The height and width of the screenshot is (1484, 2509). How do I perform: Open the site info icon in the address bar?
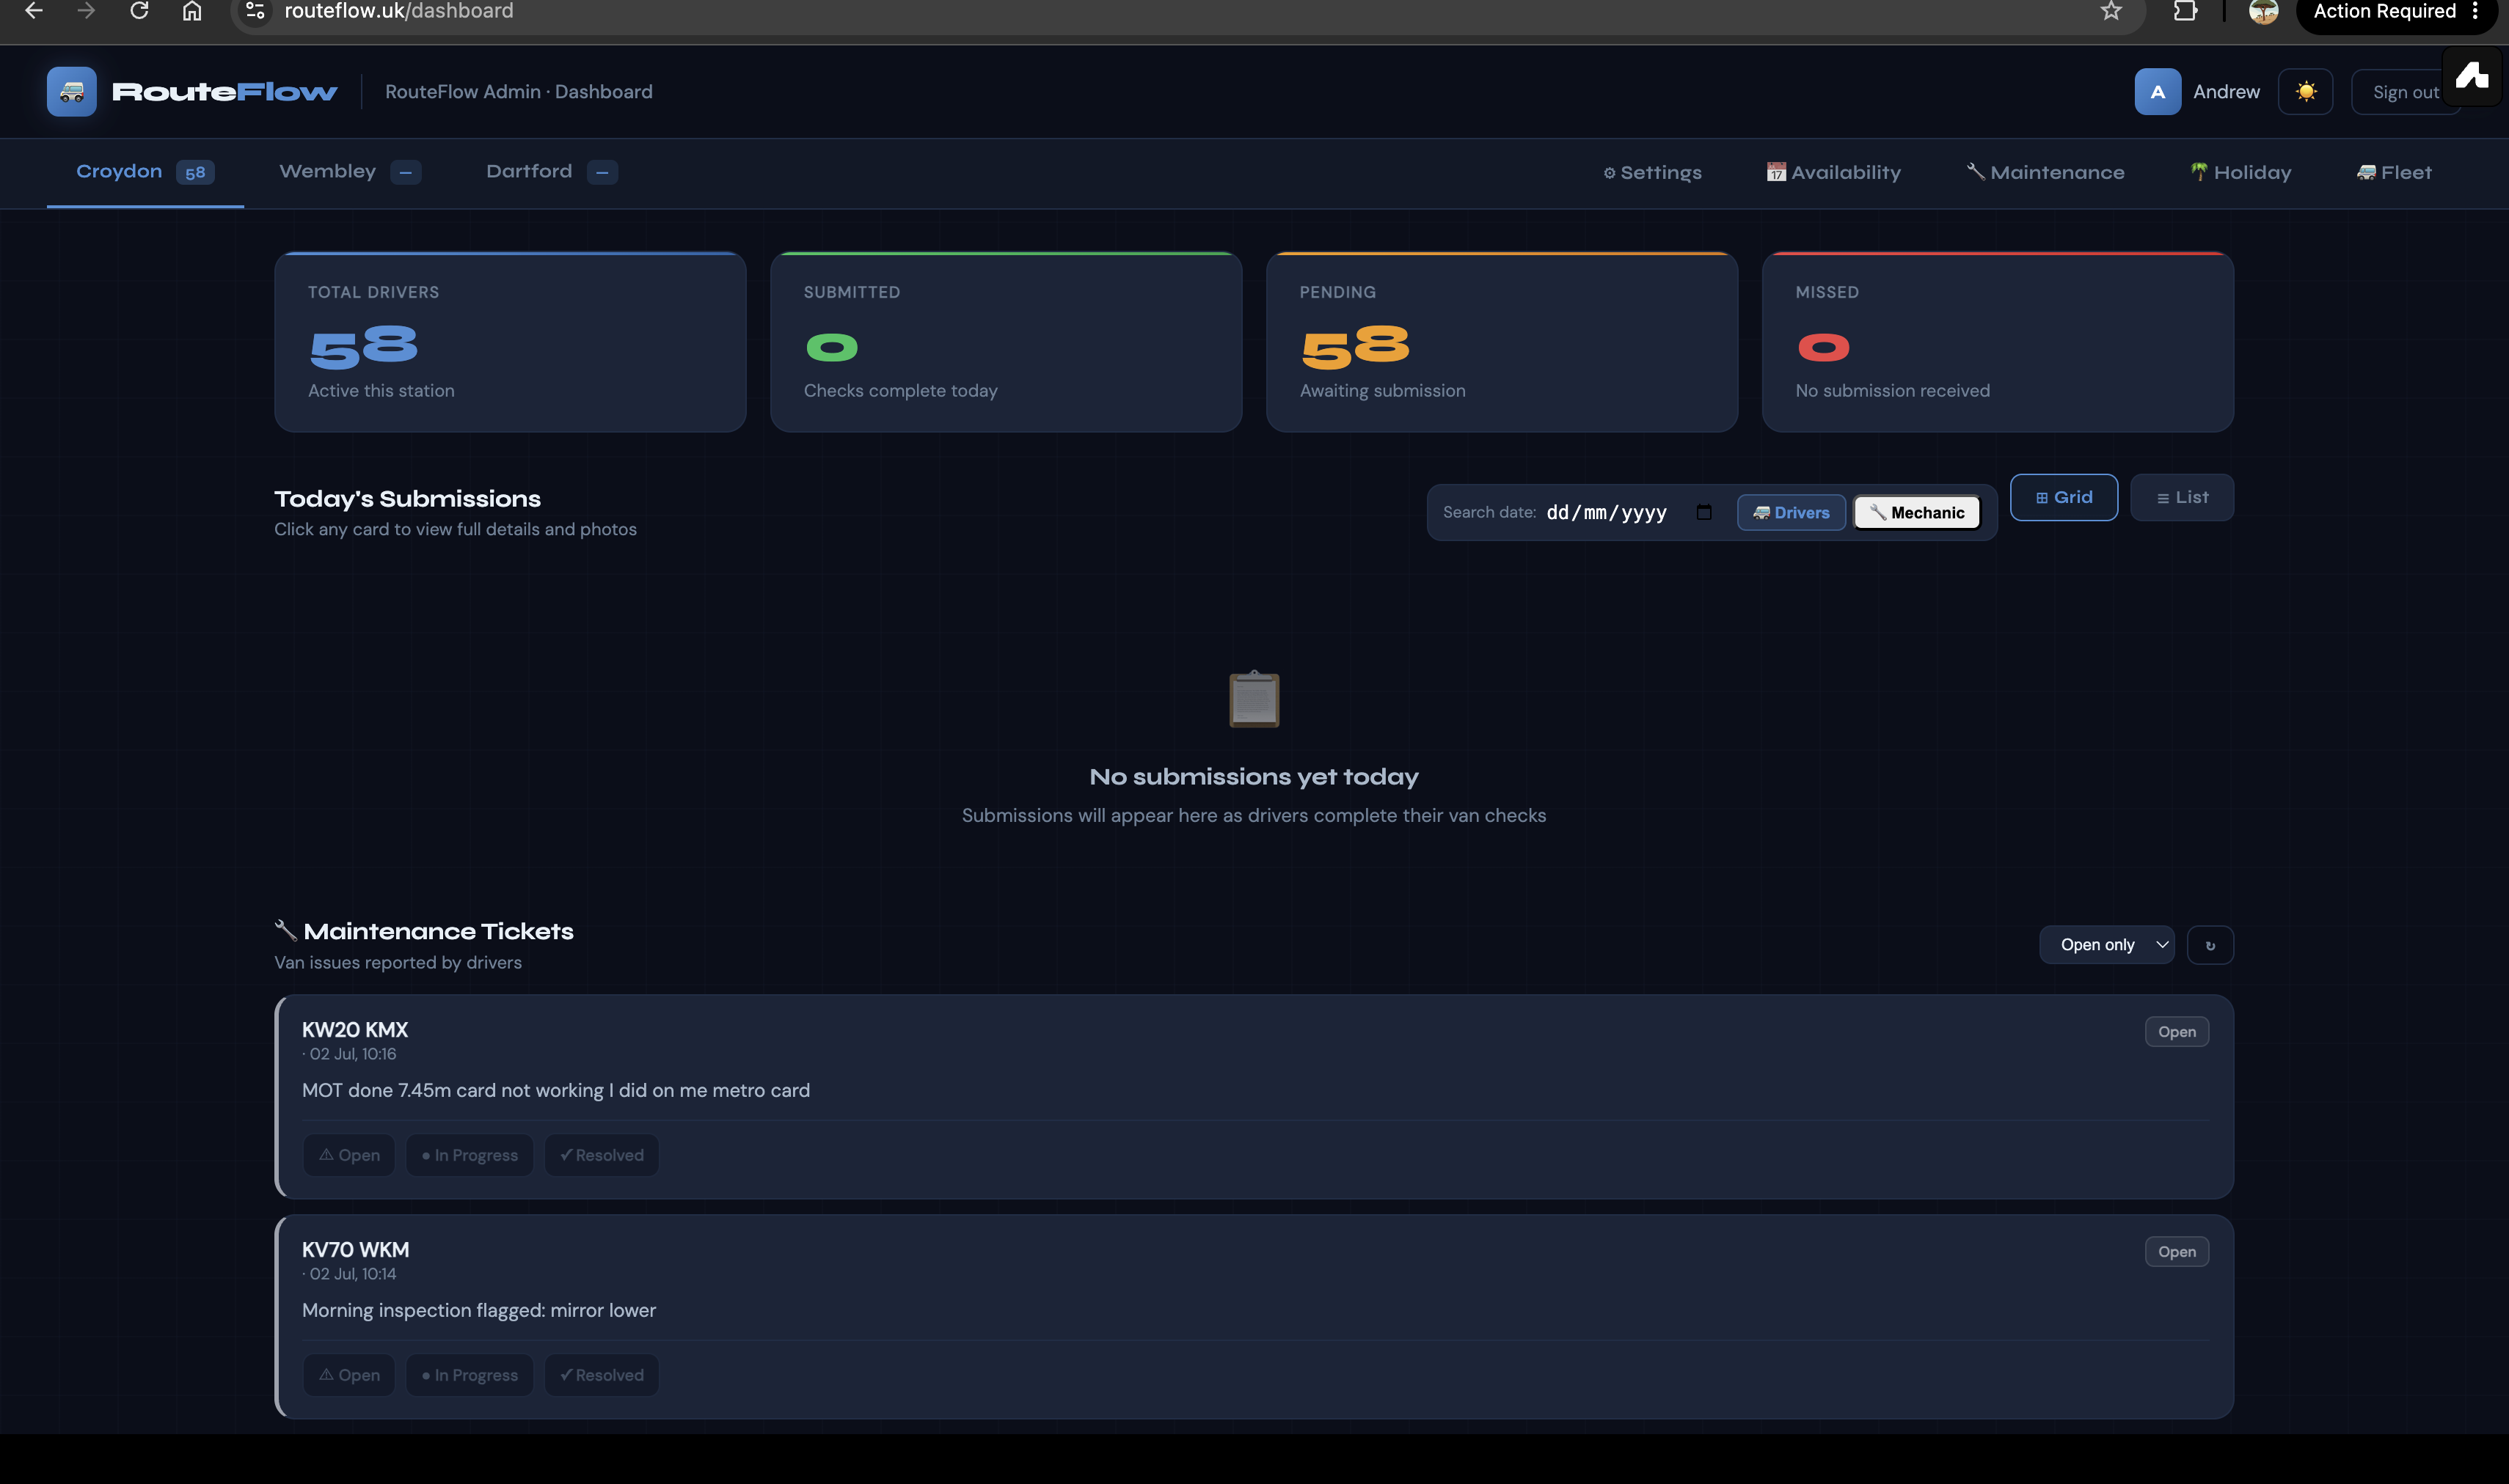click(x=255, y=11)
